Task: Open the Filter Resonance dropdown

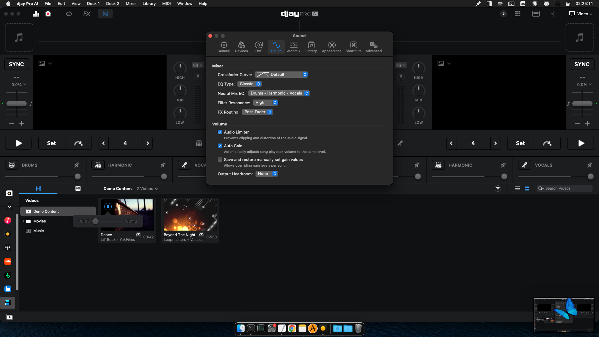Action: click(265, 103)
